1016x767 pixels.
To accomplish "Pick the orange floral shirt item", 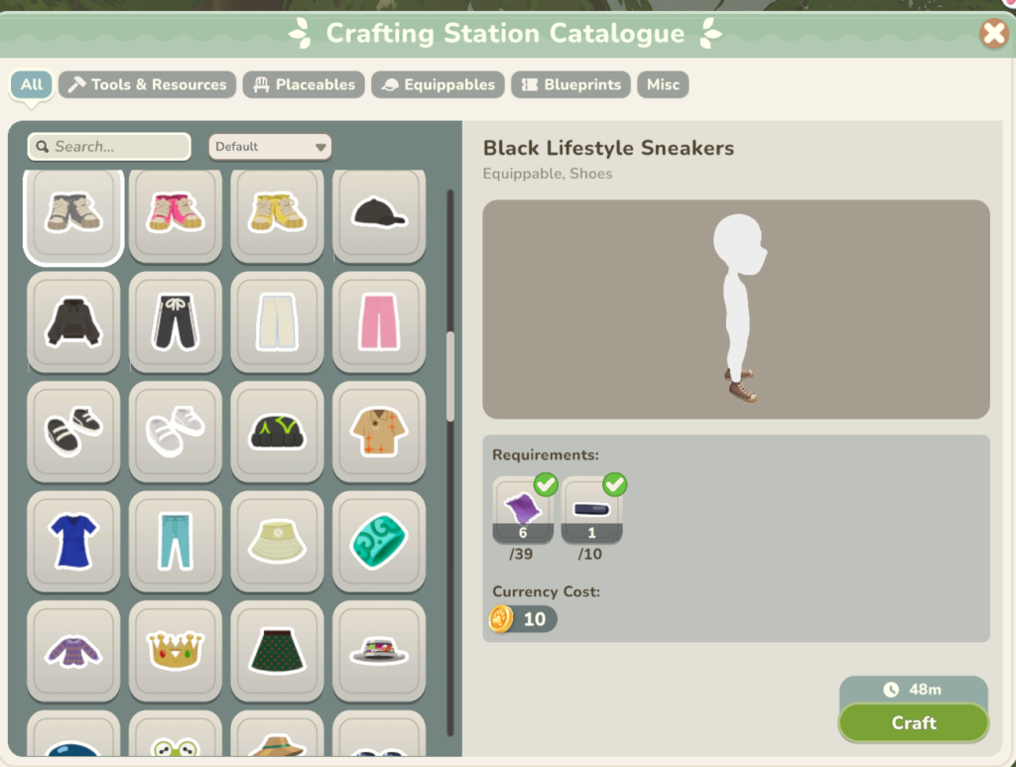I will pyautogui.click(x=379, y=432).
